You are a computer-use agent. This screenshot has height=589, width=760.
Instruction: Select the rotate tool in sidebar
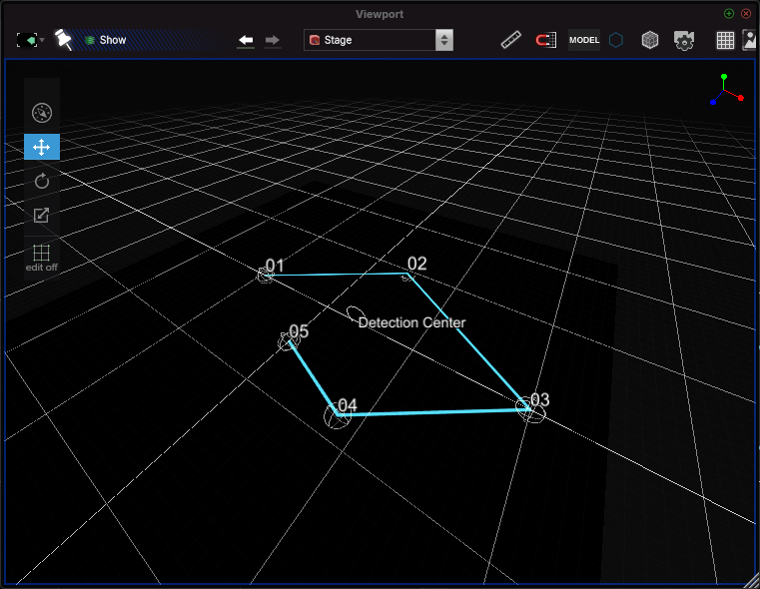(x=42, y=181)
